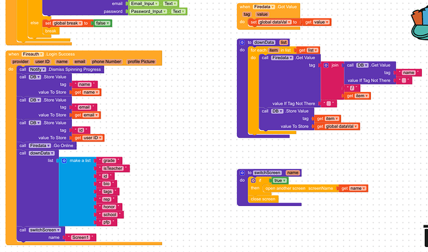Expand the Notify component dropdown
The height and width of the screenshot is (252, 428).
(x=37, y=70)
